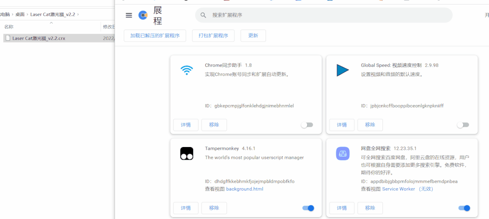
Task: Click 修改日期 column header in Explorer
Action: [108, 27]
